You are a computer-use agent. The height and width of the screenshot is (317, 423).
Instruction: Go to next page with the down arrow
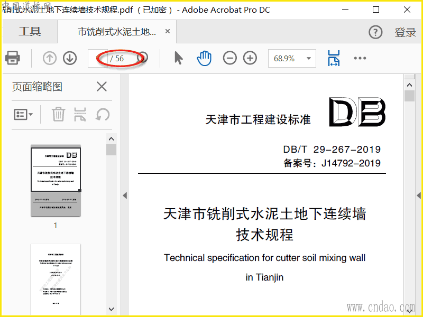pyautogui.click(x=70, y=58)
